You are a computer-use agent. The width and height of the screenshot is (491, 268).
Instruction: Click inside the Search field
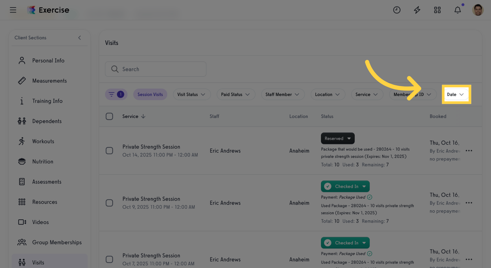pos(156,69)
